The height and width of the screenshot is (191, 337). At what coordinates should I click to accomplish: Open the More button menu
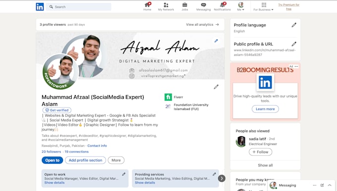116,160
